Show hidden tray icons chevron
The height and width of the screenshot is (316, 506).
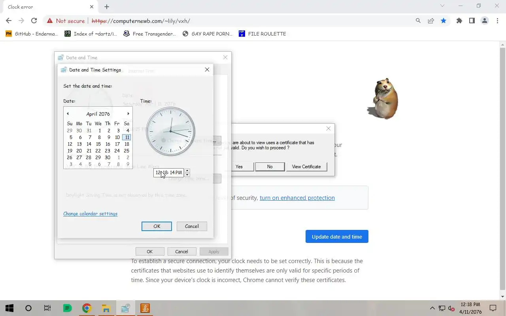(432, 308)
